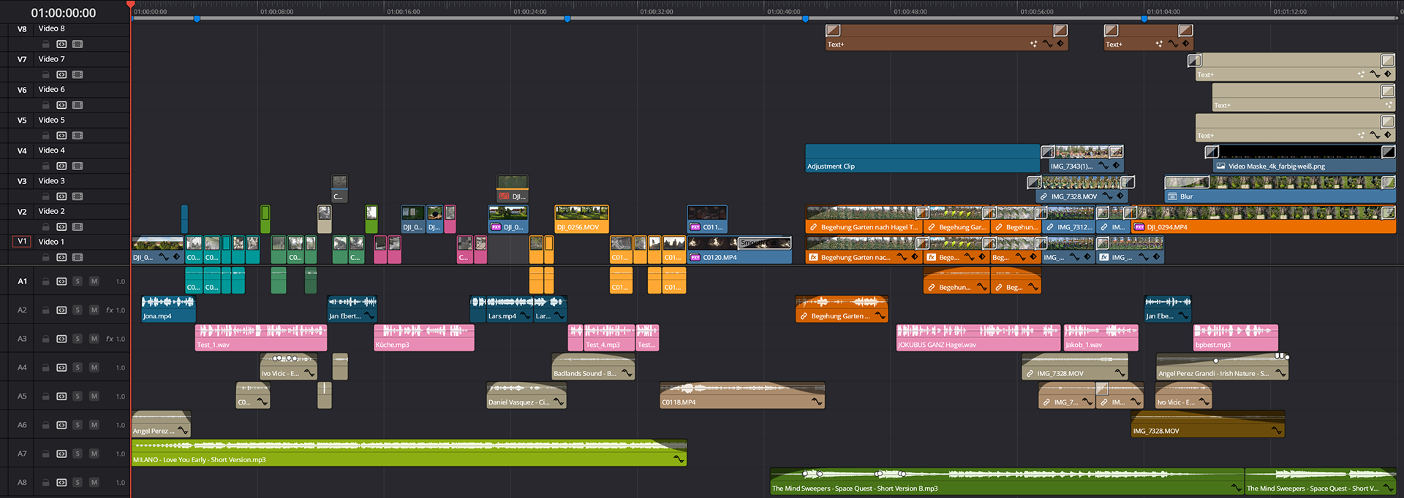Lock the Video 1 track
The width and height of the screenshot is (1404, 498).
pos(45,257)
